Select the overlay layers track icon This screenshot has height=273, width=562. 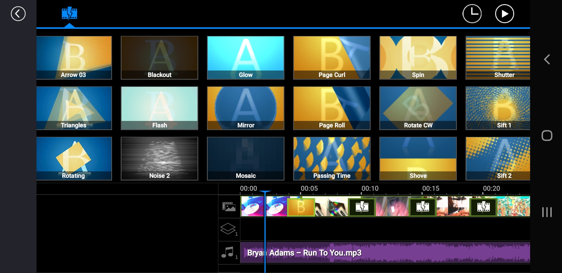[x=229, y=229]
